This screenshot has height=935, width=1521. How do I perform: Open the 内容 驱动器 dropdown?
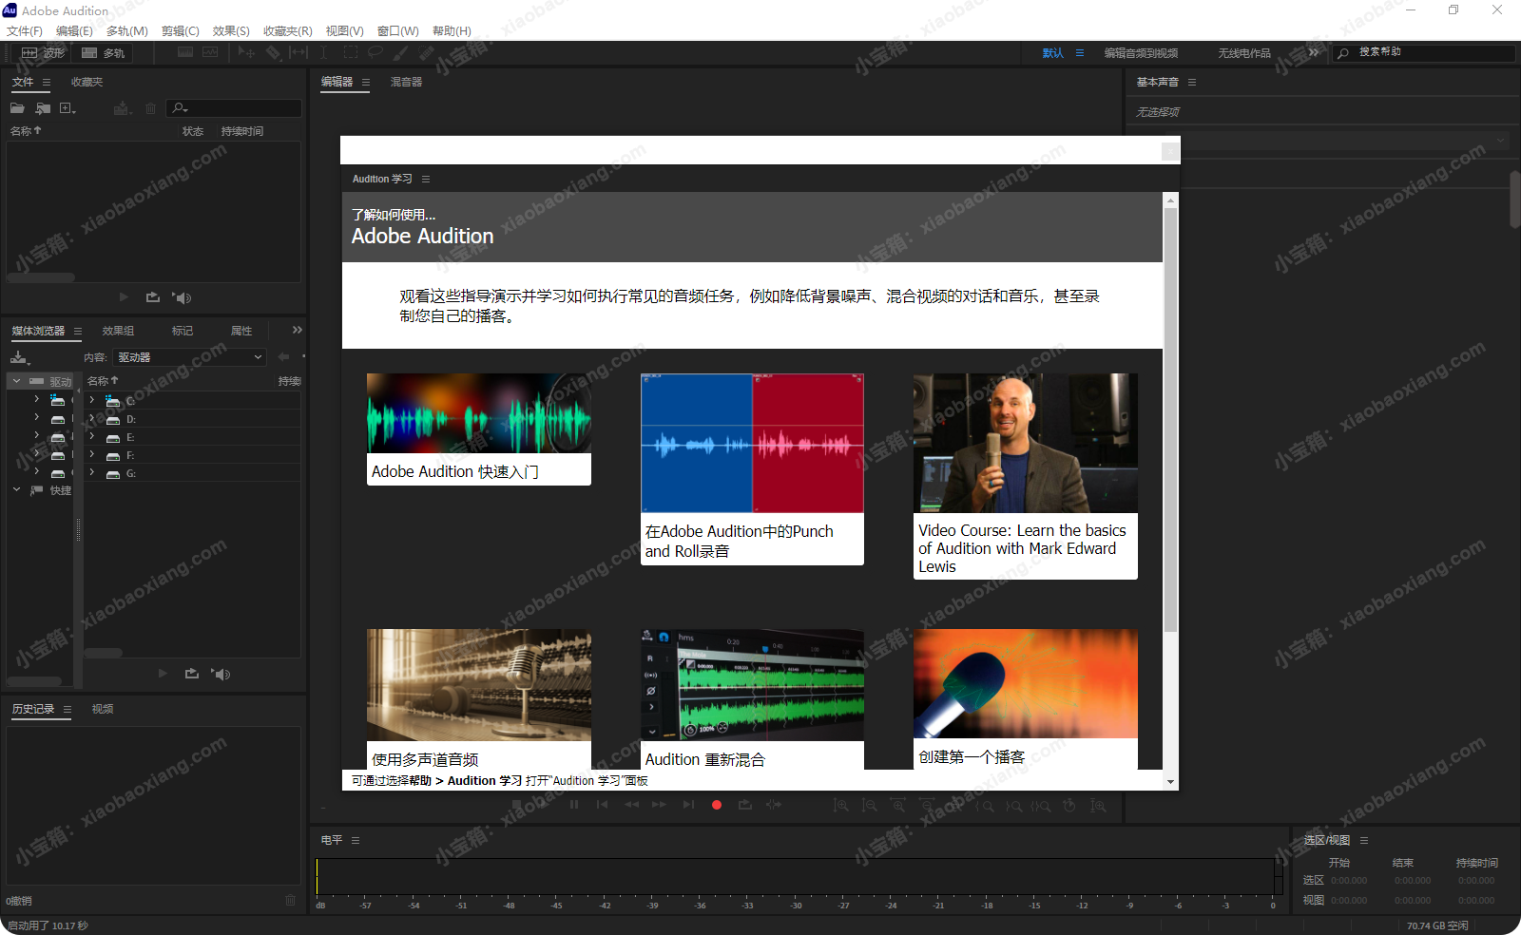point(189,357)
